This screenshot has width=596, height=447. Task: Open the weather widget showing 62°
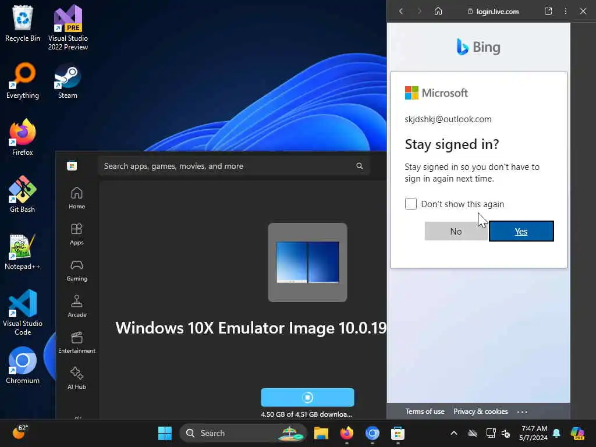(20, 432)
